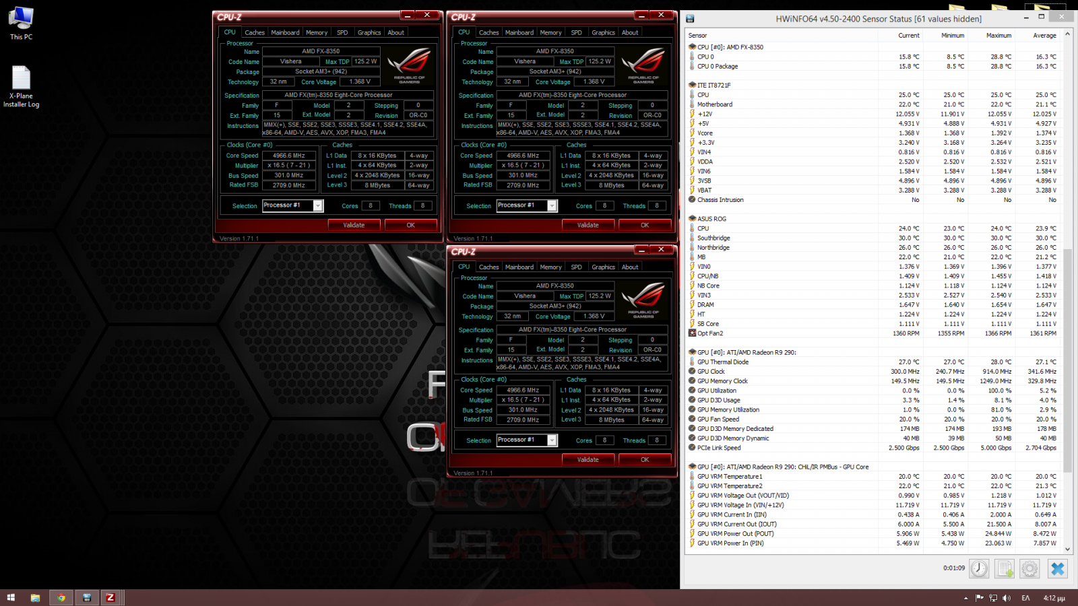Screen dimensions: 1078x606
Task: Open the Windows Start button
Action: (x=11, y=598)
